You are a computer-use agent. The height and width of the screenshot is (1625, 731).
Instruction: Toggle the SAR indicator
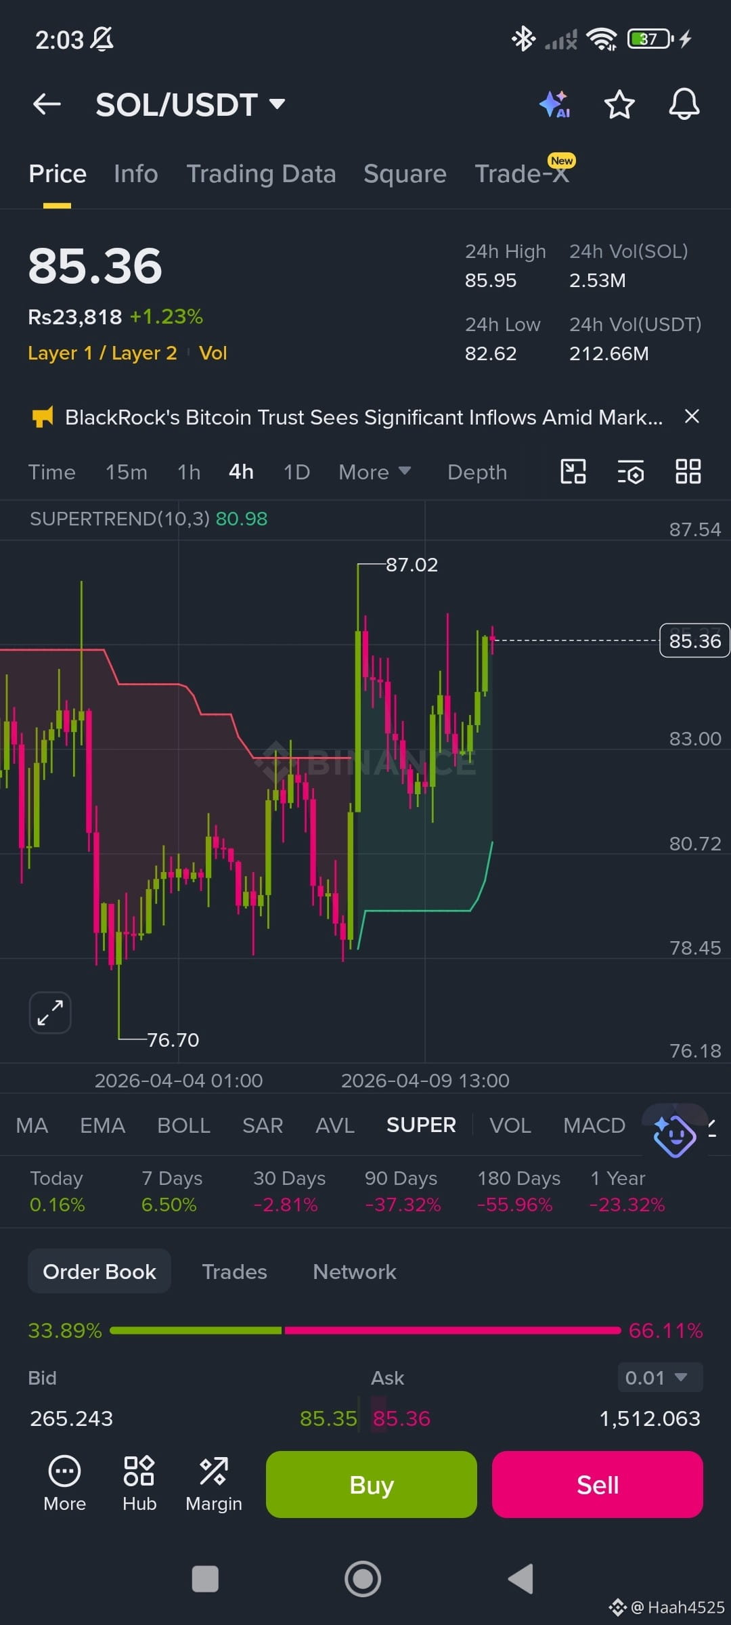coord(263,1125)
